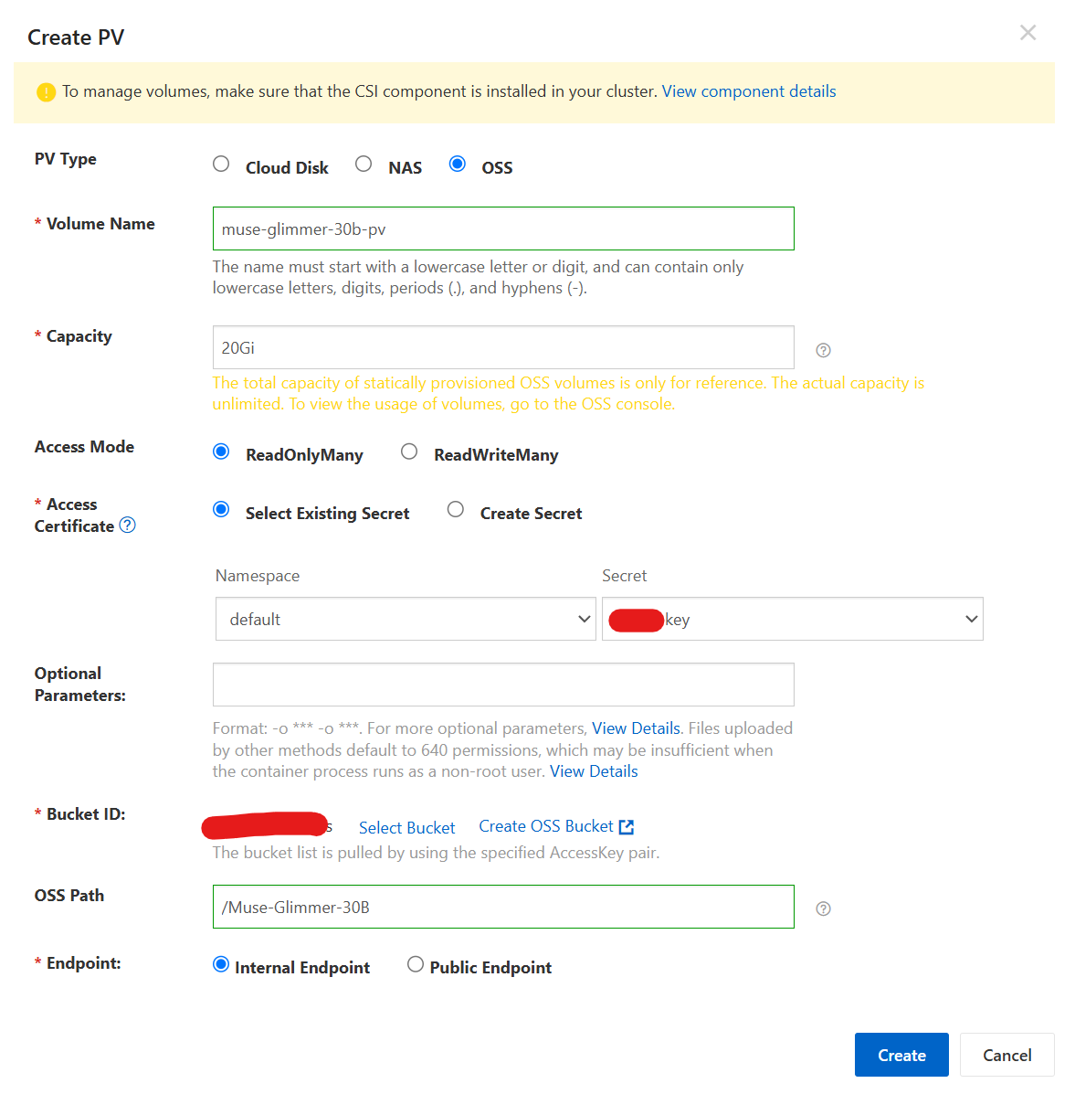This screenshot has height=1094, width=1075.
Task: Choose the OSS PV type
Action: pyautogui.click(x=458, y=164)
